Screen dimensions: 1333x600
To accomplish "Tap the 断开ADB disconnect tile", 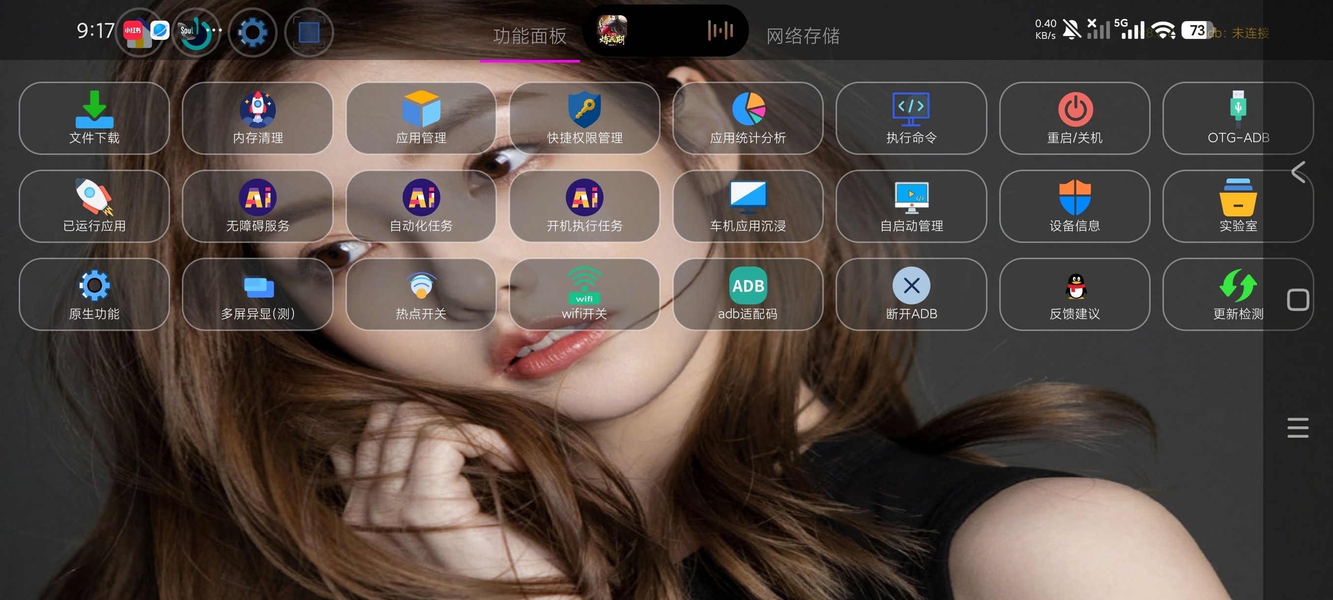I will [x=911, y=294].
